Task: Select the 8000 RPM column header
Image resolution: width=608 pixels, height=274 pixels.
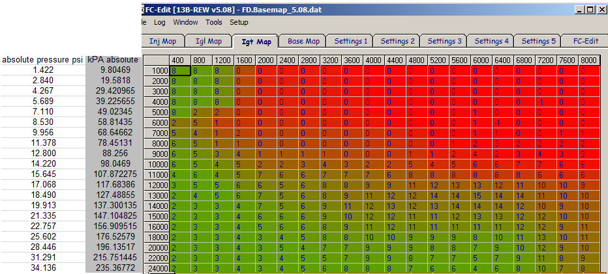Action: (588, 61)
